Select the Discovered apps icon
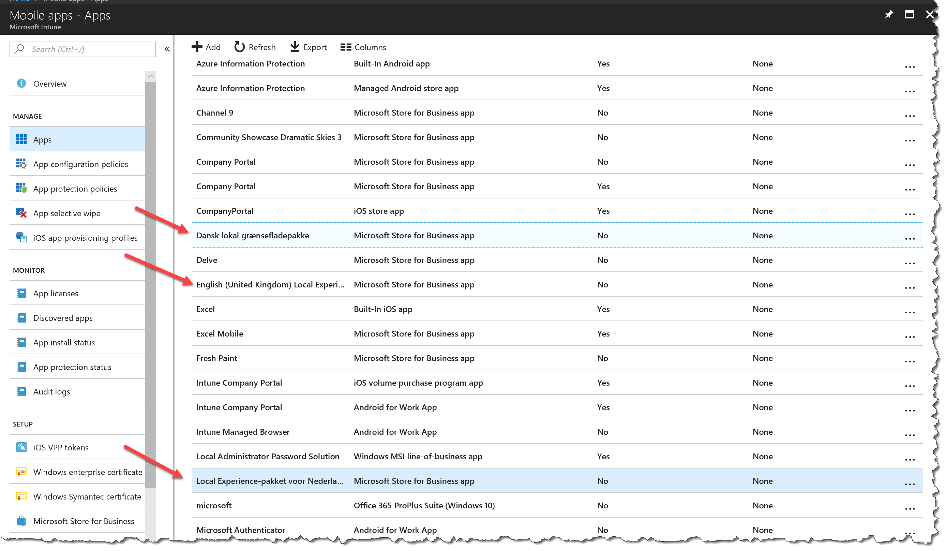 tap(21, 317)
